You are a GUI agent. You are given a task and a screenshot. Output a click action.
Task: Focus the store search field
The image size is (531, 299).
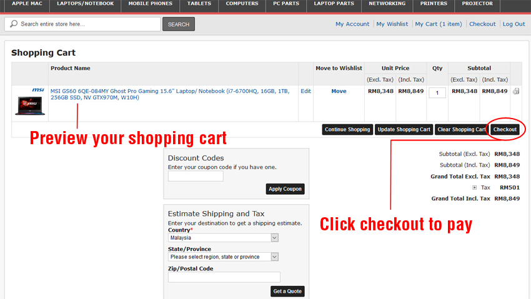point(82,24)
